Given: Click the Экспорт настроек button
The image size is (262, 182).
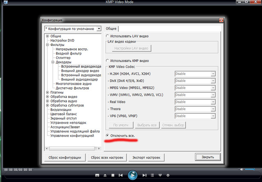Looking at the screenshot, I should tap(146, 157).
